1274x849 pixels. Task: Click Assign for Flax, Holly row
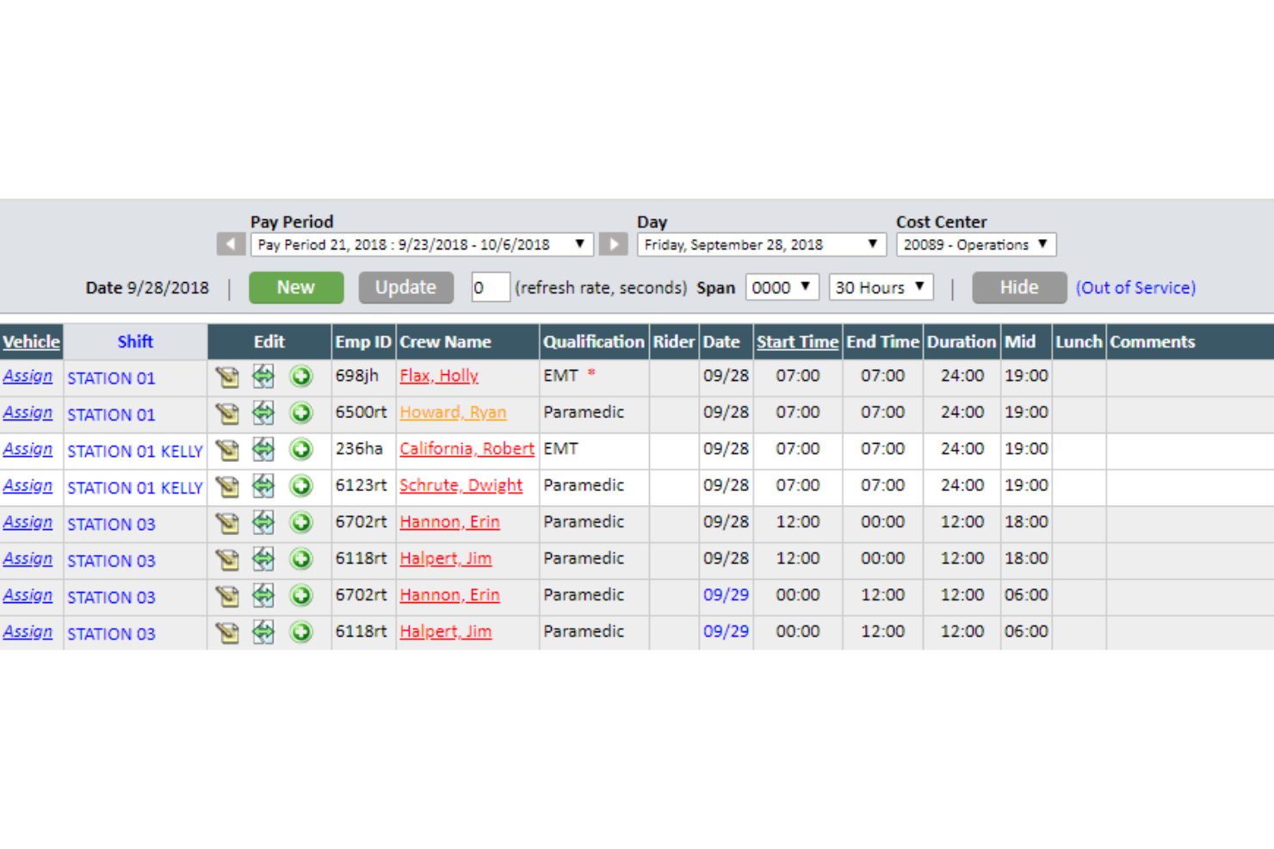tap(28, 376)
